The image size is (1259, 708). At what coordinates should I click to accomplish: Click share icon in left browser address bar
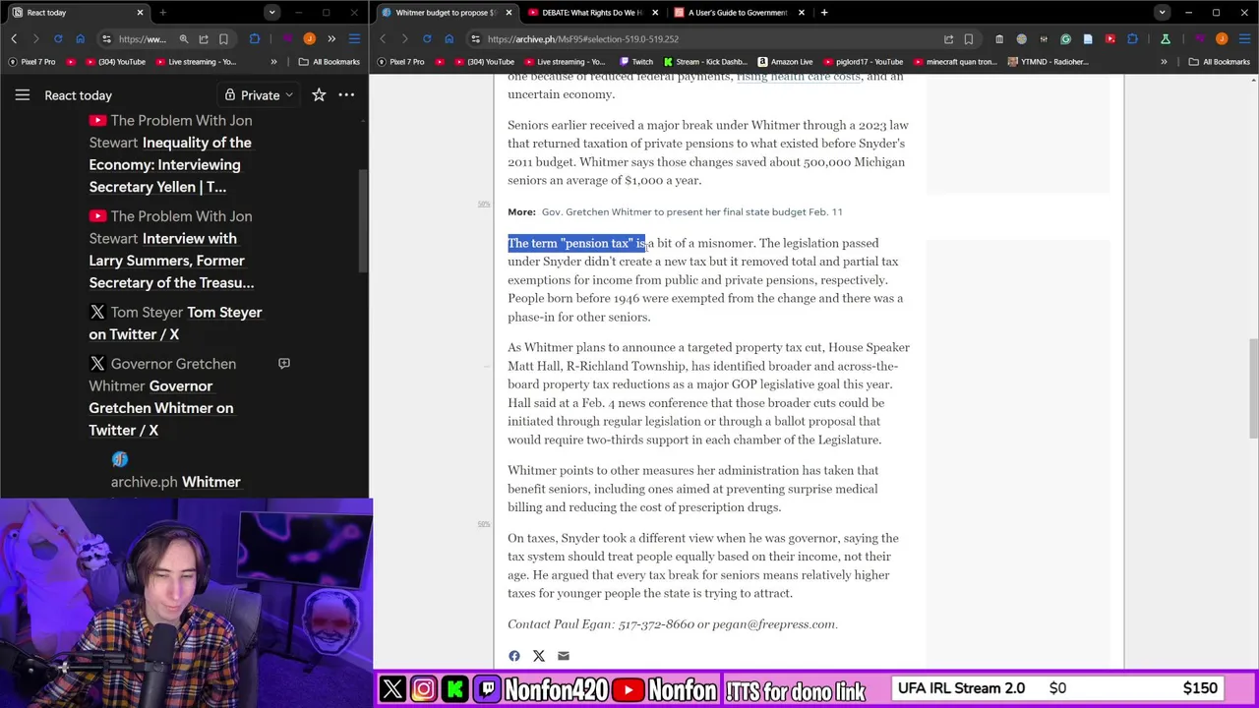pos(204,39)
